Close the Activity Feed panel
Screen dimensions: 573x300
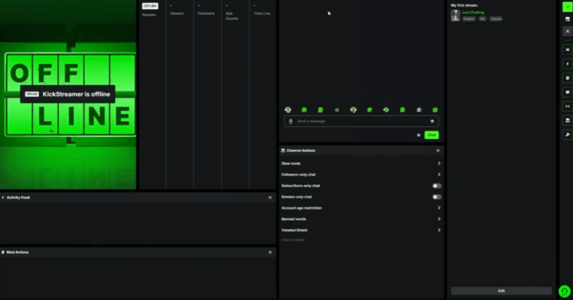[x=270, y=198]
